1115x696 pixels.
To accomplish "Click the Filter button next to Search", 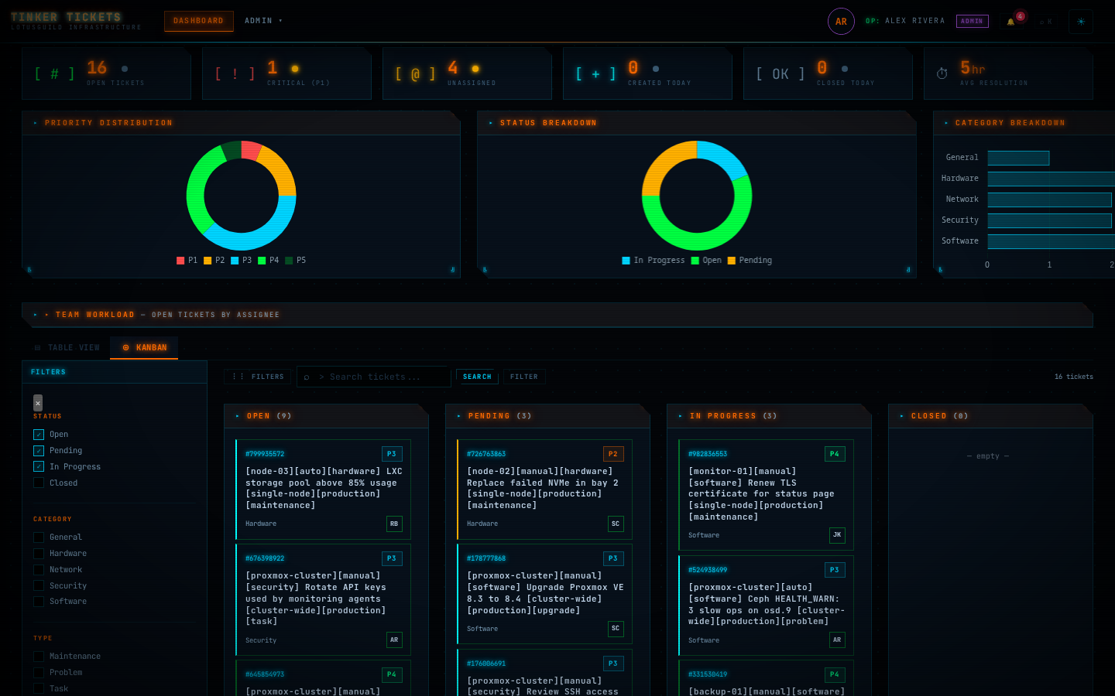I will pos(524,377).
